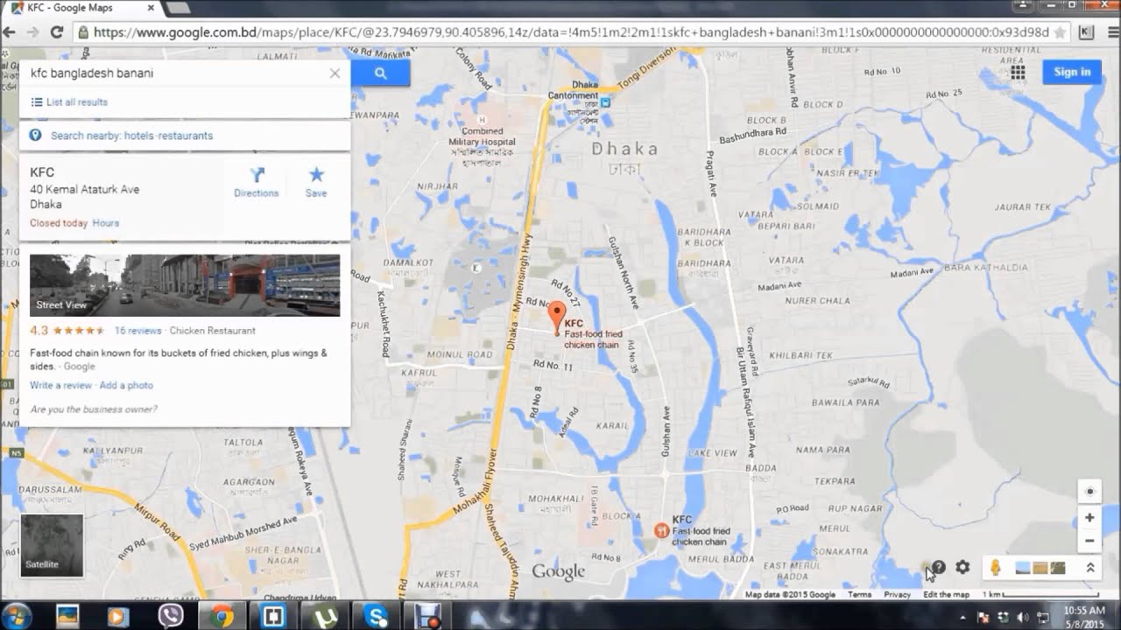Click the Directions icon on KFC card
This screenshot has width=1121, height=630.
point(257,182)
